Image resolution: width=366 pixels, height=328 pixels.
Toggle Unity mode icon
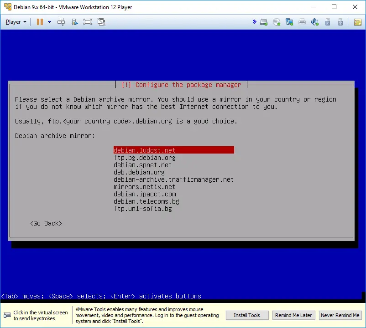101,22
